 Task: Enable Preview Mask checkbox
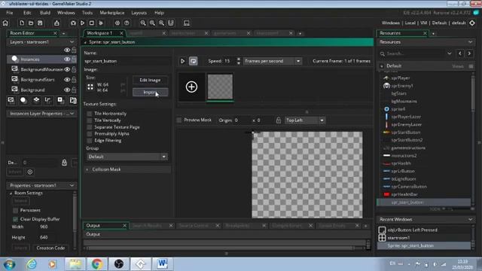pos(179,120)
